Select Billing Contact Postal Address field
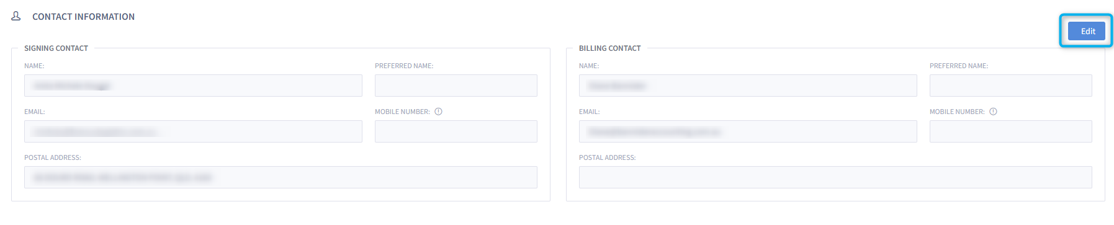 click(835, 177)
